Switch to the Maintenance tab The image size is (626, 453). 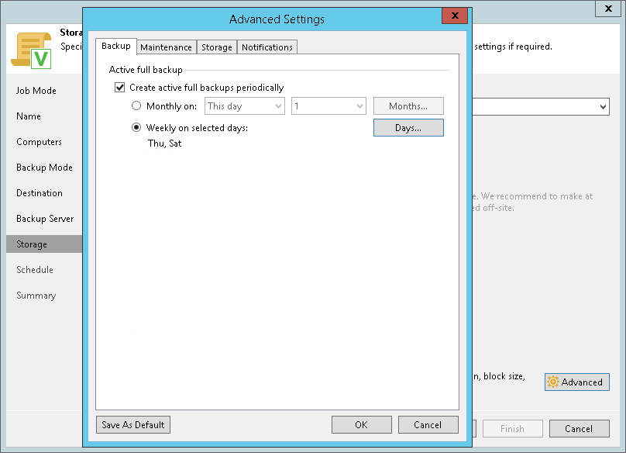[x=166, y=47]
